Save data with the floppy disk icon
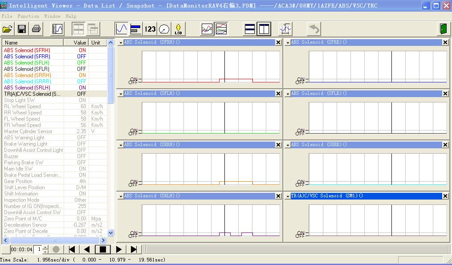The height and width of the screenshot is (265, 452). pos(22,29)
